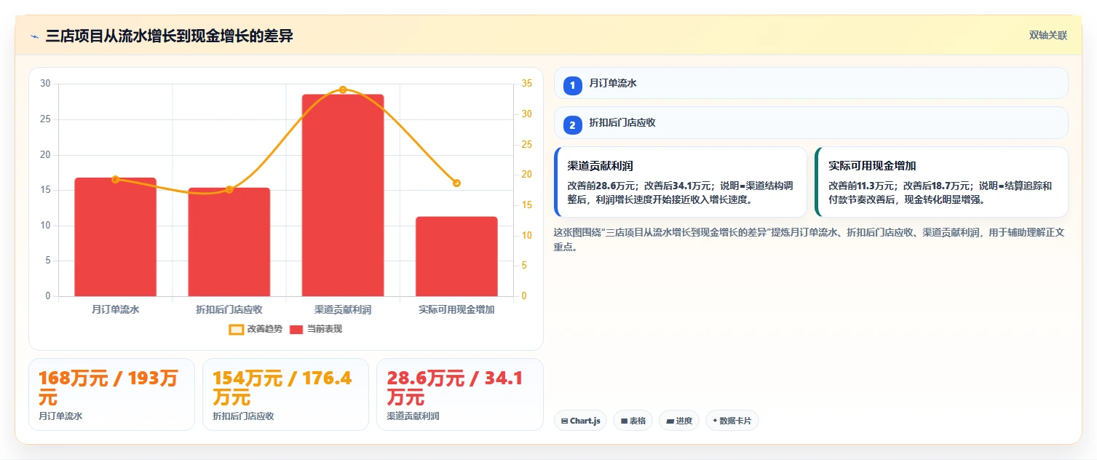
Task: Click the numbered badge 2
Action: tap(572, 125)
